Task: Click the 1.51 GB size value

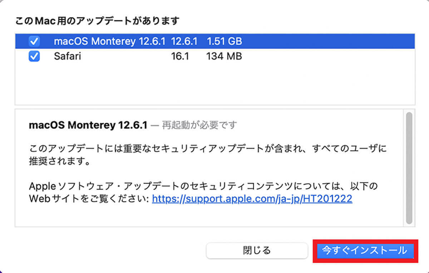Action: [x=224, y=42]
